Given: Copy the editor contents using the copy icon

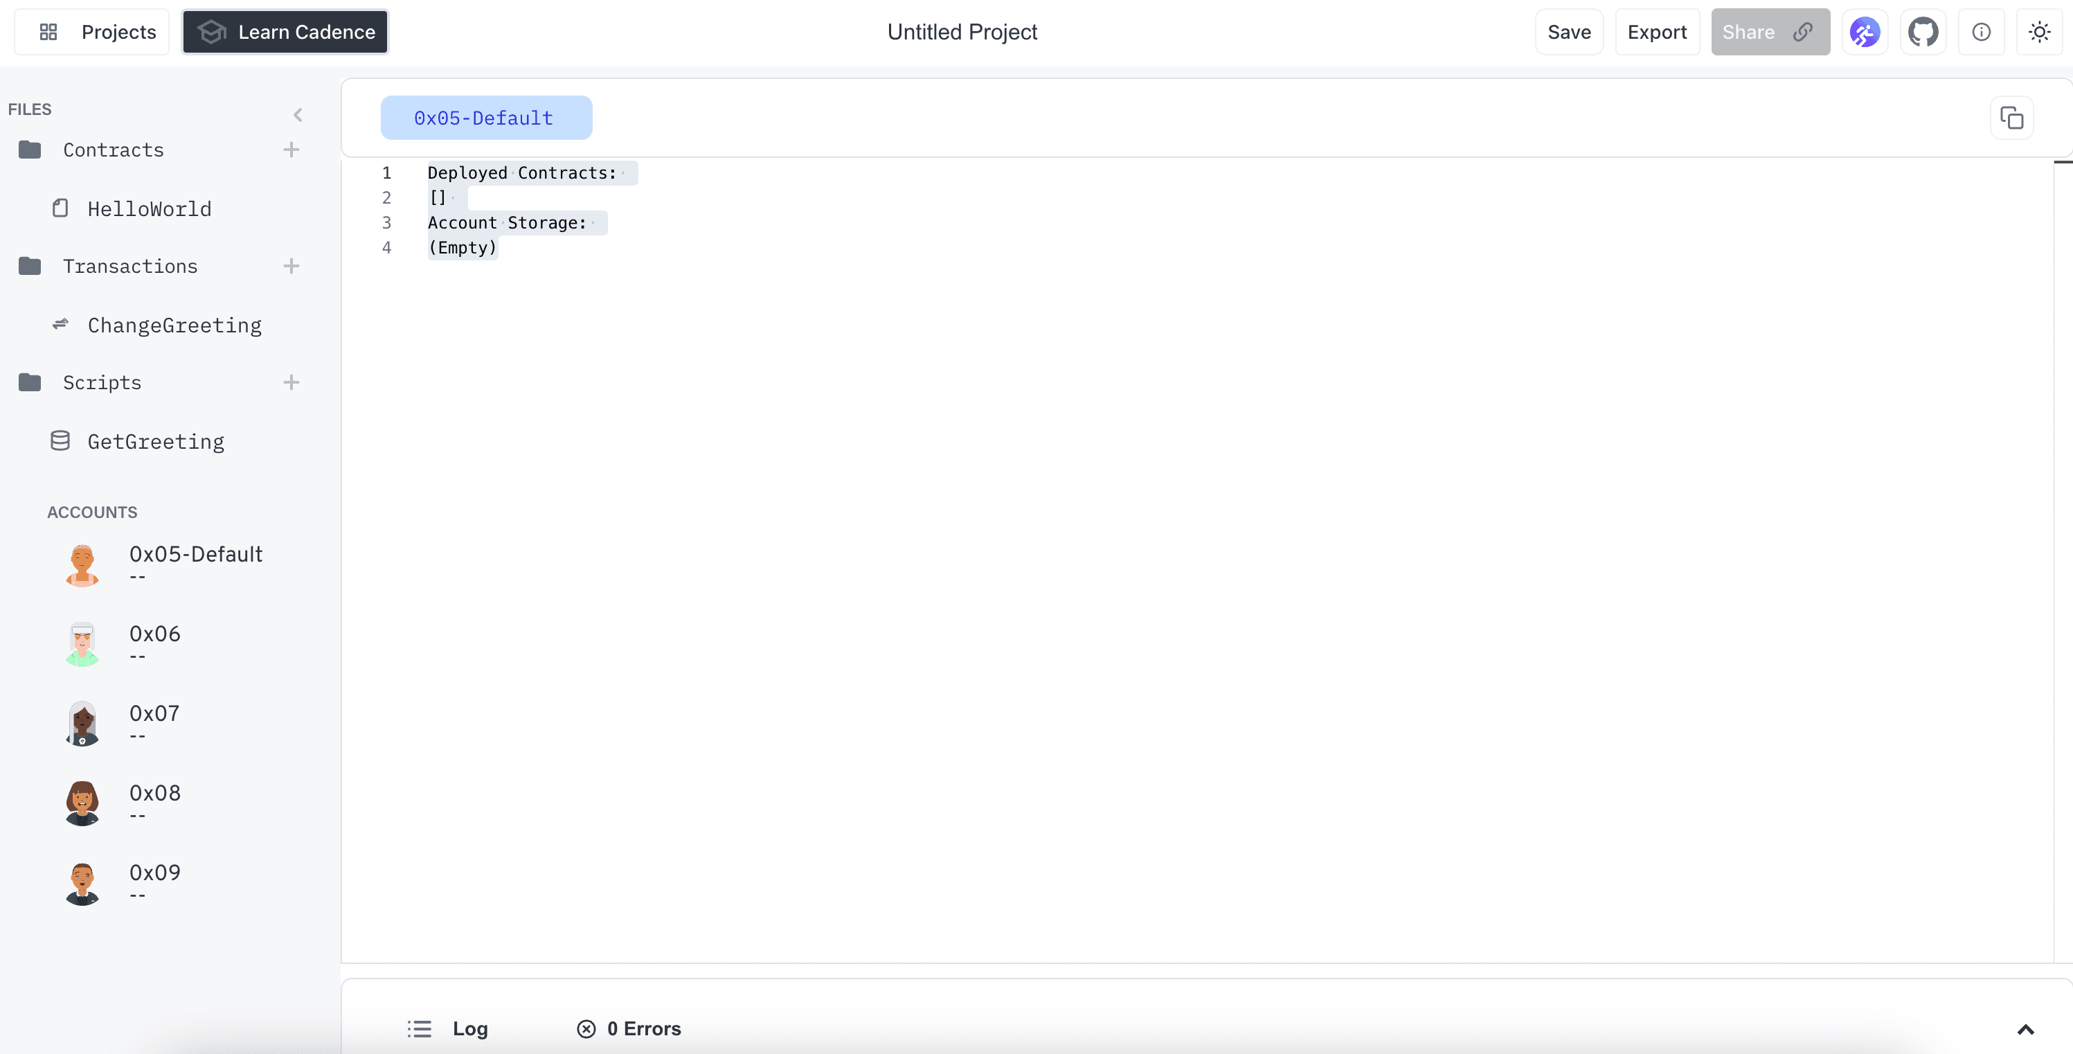Looking at the screenshot, I should [2012, 118].
